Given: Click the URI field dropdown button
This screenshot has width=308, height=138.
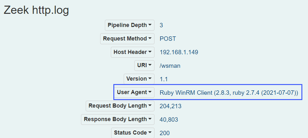Looking at the screenshot, I should (144, 66).
